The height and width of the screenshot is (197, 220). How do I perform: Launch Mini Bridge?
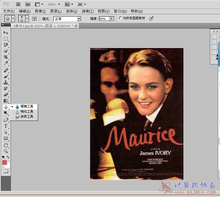point(28,4)
